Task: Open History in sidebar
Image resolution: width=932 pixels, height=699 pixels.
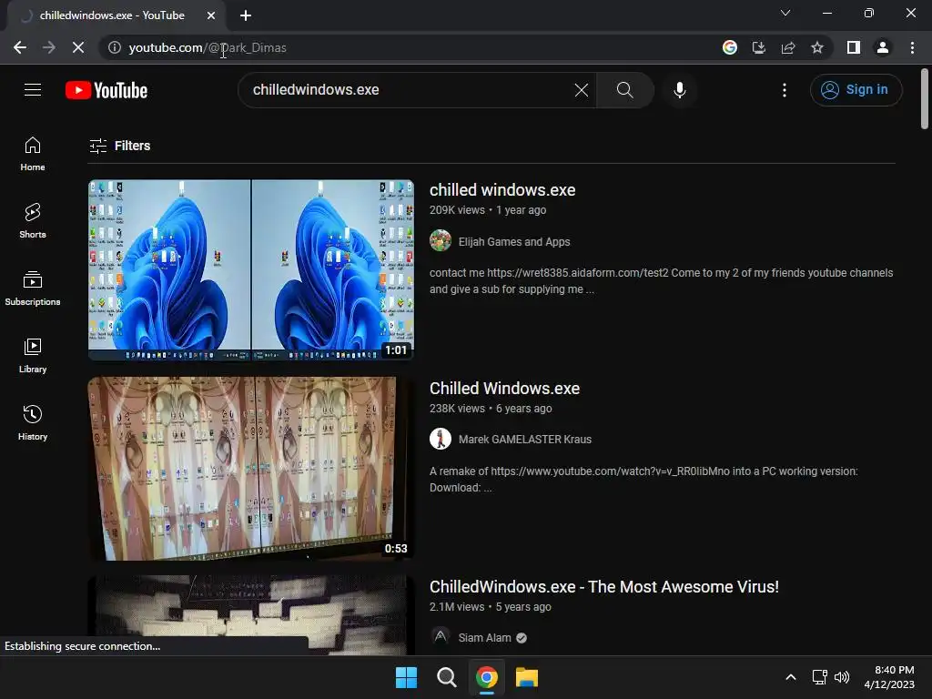Action: click(33, 422)
